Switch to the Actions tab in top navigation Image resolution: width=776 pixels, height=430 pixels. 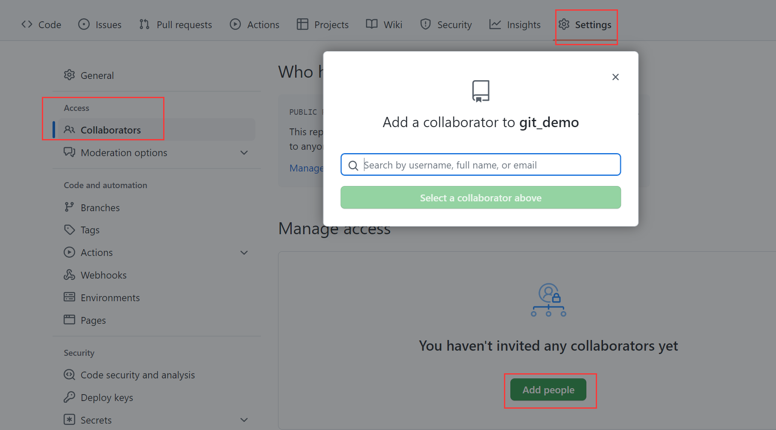255,25
